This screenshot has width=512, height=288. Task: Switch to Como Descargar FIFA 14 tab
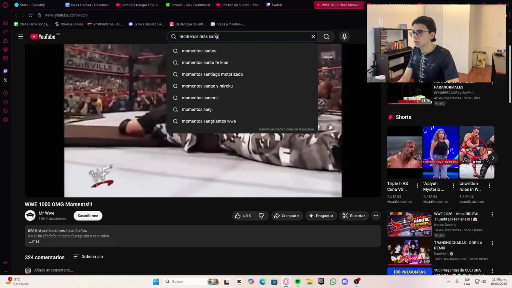pyautogui.click(x=137, y=5)
